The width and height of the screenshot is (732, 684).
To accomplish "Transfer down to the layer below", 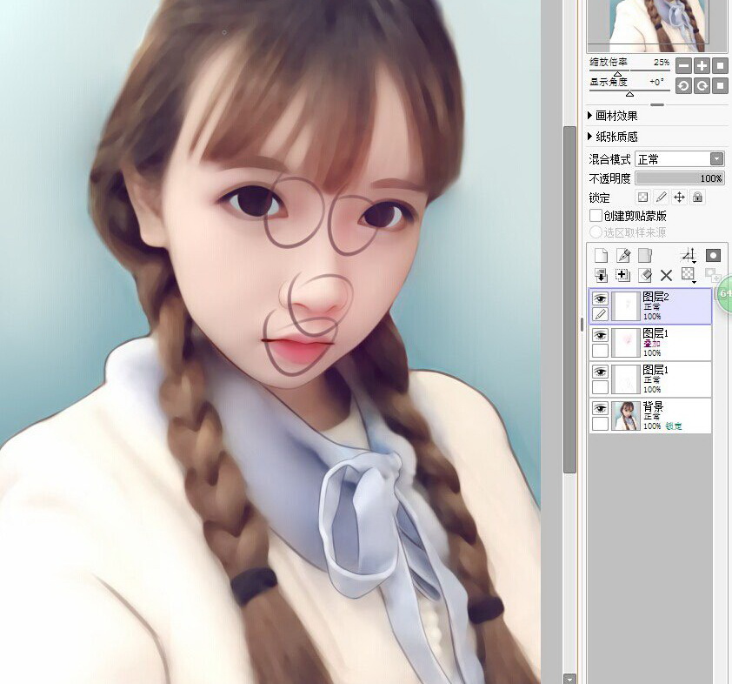I will pos(602,275).
